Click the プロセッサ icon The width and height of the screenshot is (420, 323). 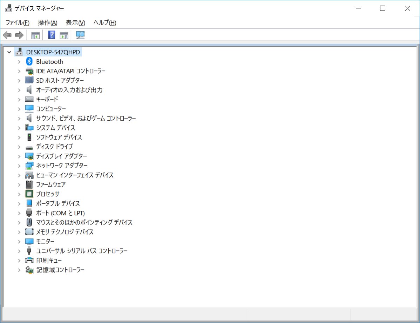click(x=29, y=194)
